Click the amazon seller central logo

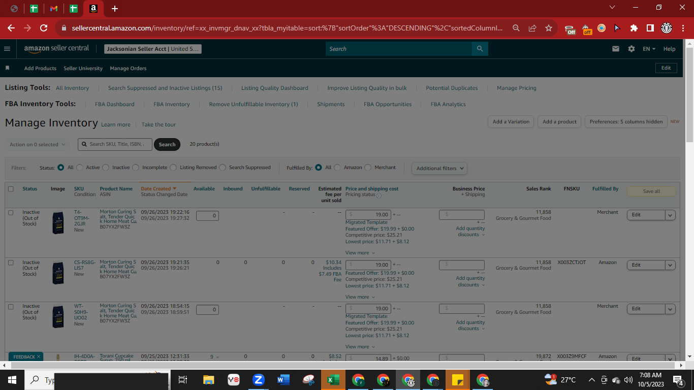[x=56, y=49]
